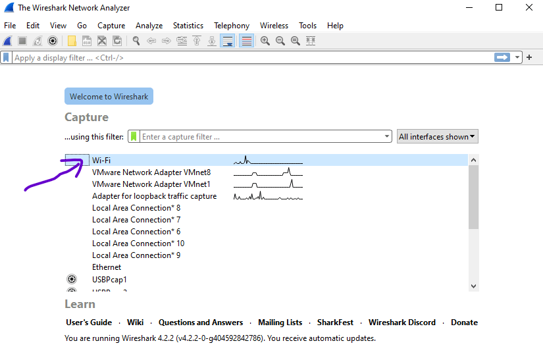Start capturing packets with the shark fin icon
The image size is (543, 362).
tap(8, 41)
